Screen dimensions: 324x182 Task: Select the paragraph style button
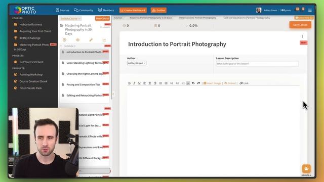(x=188, y=83)
